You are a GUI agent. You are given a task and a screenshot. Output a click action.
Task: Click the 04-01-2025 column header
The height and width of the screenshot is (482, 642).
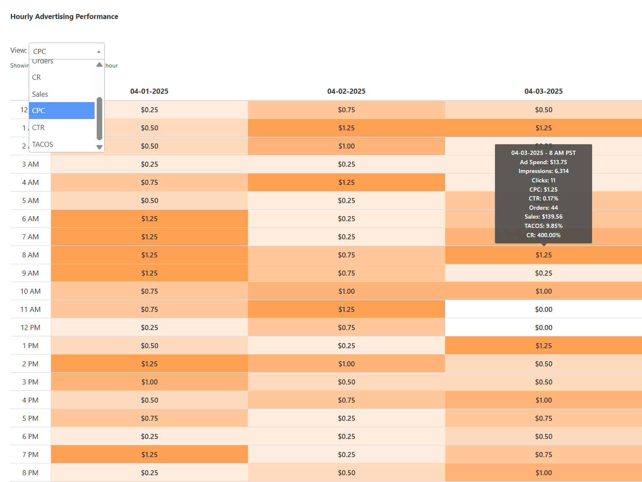[149, 91]
